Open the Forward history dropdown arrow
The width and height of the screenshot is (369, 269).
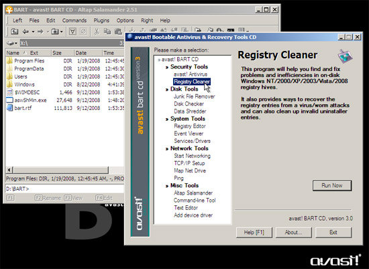[48, 32]
